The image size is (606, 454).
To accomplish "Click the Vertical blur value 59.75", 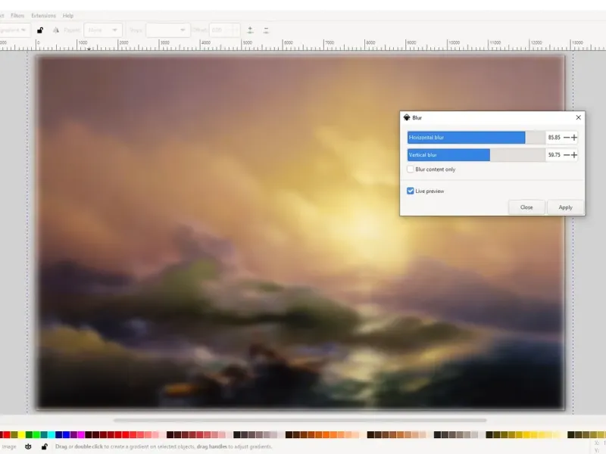I will [x=554, y=155].
